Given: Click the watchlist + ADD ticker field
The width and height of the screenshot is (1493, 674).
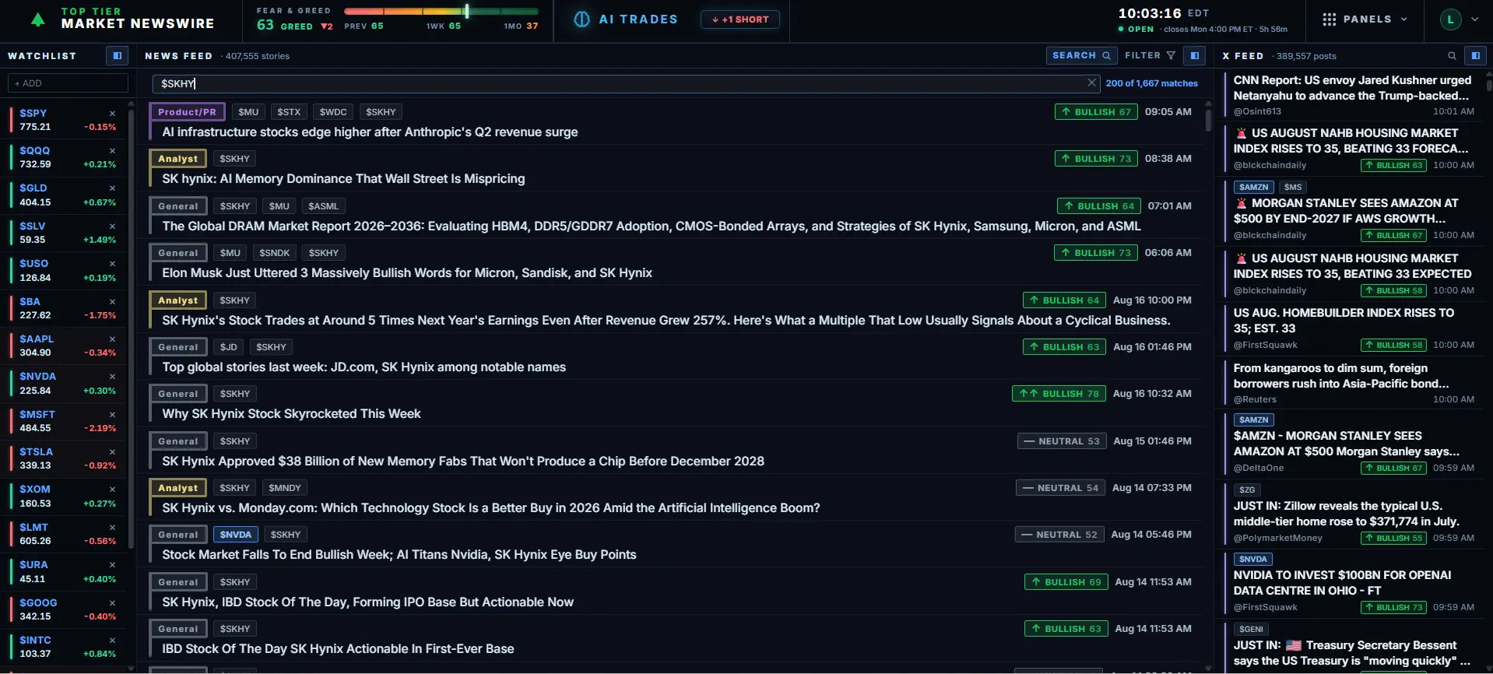Looking at the screenshot, I should point(68,83).
